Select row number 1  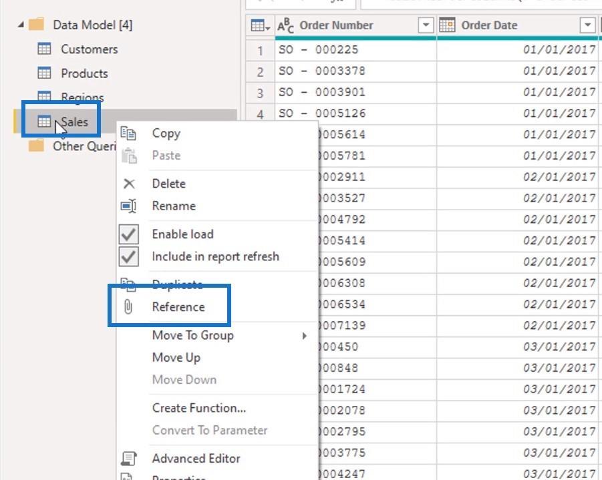click(x=261, y=50)
